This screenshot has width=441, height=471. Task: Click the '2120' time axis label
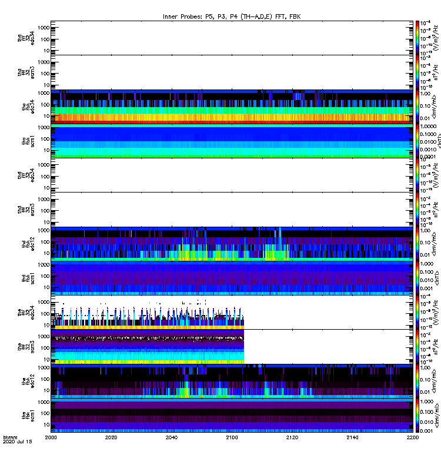[292, 437]
